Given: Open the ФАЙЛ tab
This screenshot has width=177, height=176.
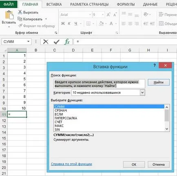Looking at the screenshot, I should coord(9,4).
